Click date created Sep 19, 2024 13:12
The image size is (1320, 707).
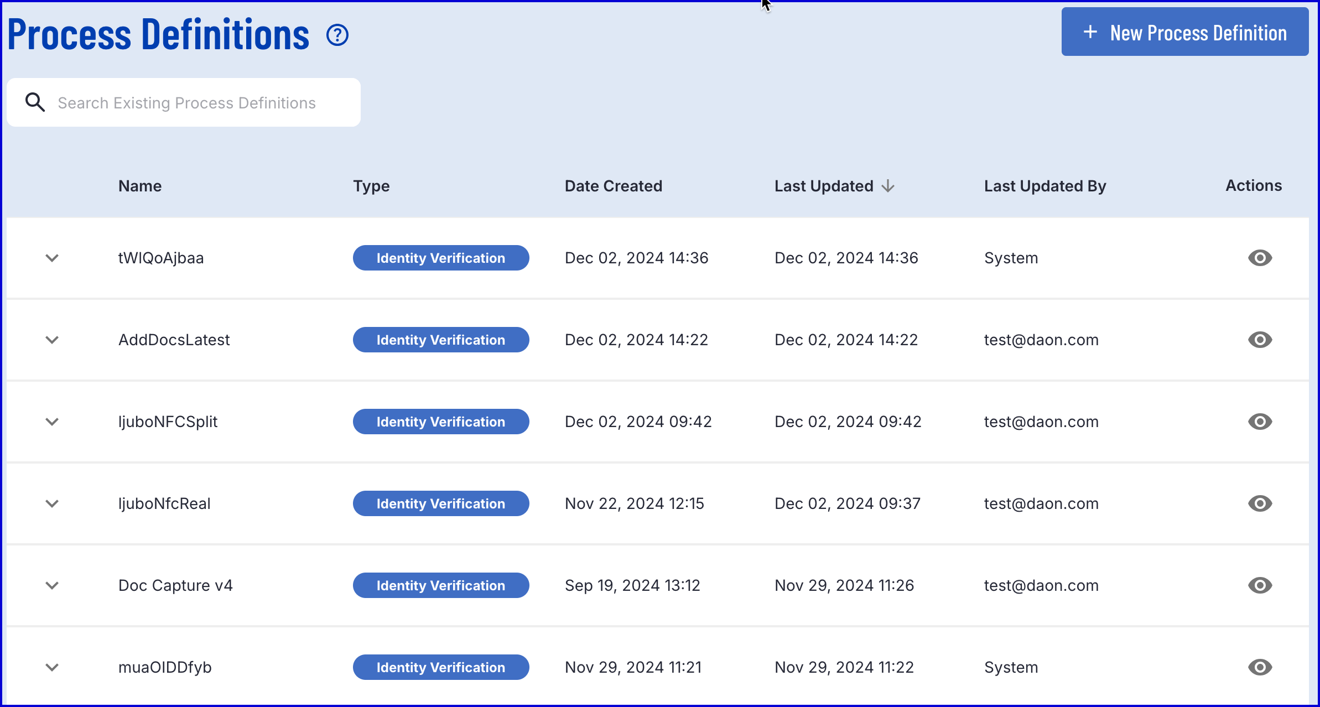pos(632,585)
